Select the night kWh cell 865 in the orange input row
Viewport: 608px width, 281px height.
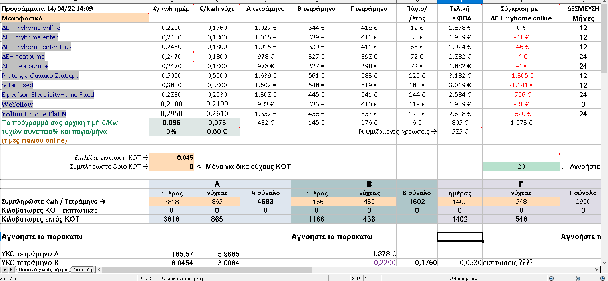tap(217, 202)
